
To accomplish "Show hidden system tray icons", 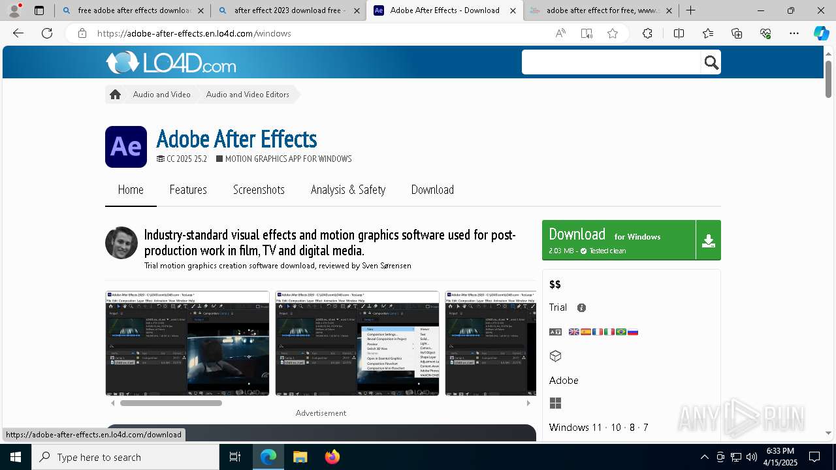I will pyautogui.click(x=704, y=457).
